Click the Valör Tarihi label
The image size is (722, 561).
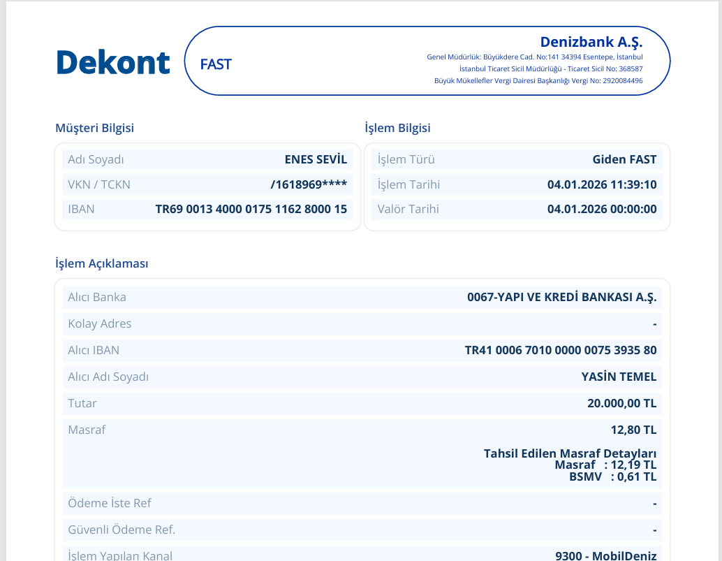point(408,209)
